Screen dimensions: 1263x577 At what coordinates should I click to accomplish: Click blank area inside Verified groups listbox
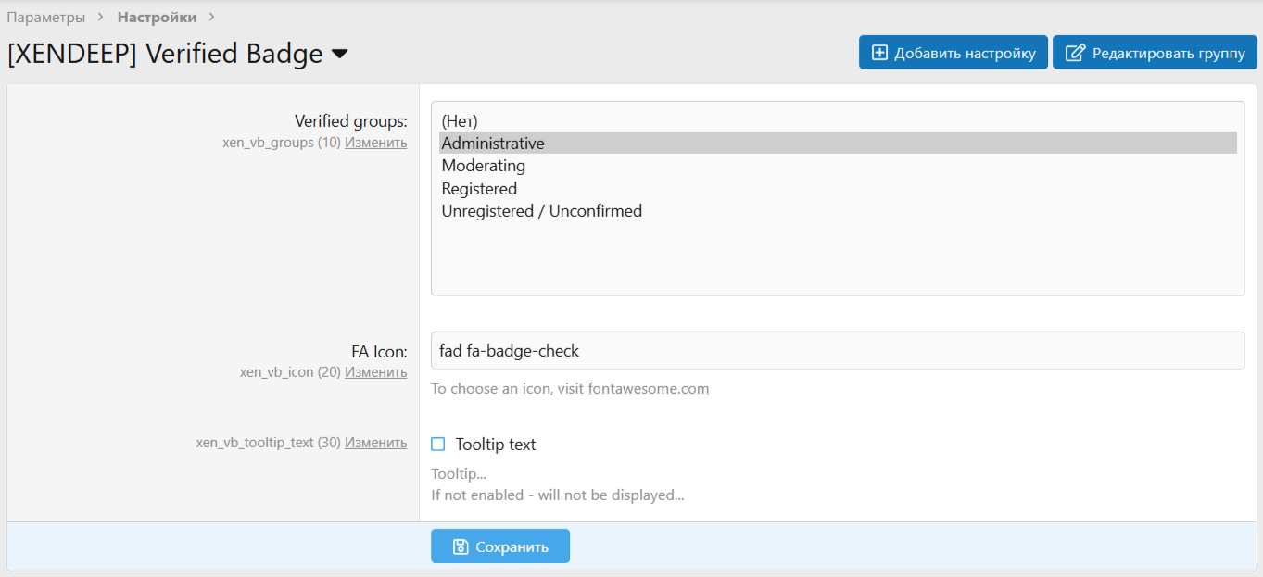click(x=837, y=259)
